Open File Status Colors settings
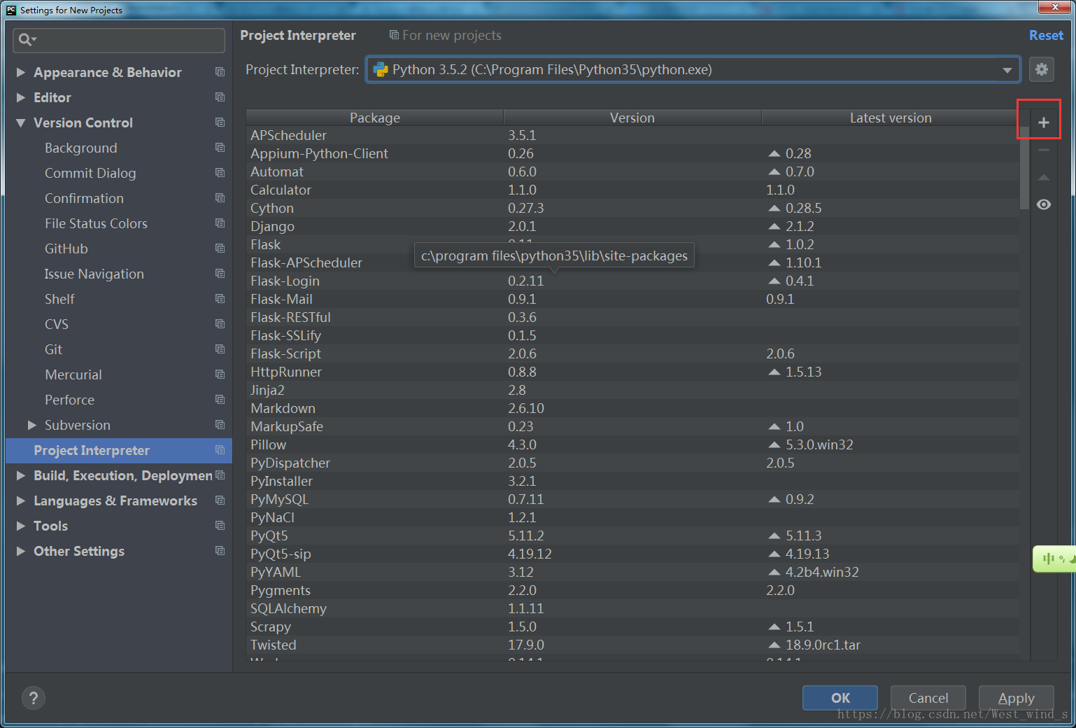The height and width of the screenshot is (728, 1076). 96,223
